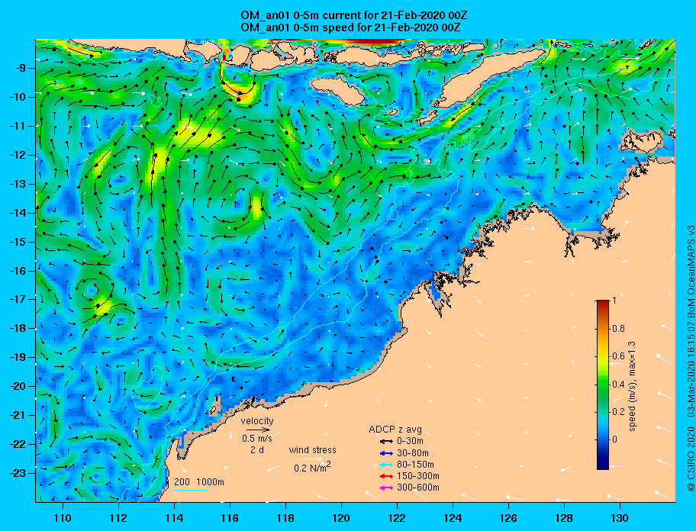Click the CSIRO 2020 copyright text
Image resolution: width=696 pixels, height=531 pixels.
point(691,459)
